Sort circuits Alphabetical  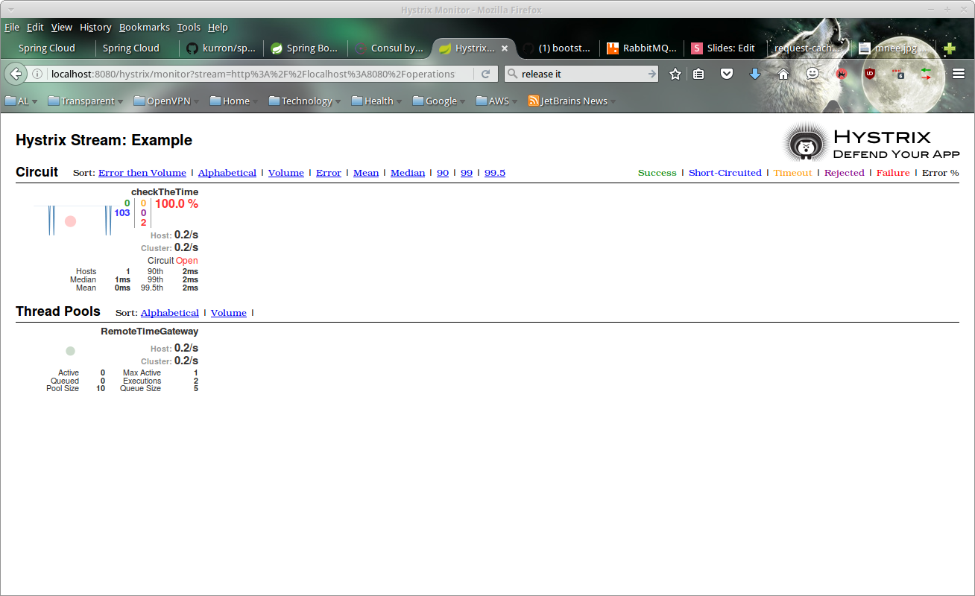[x=227, y=173]
